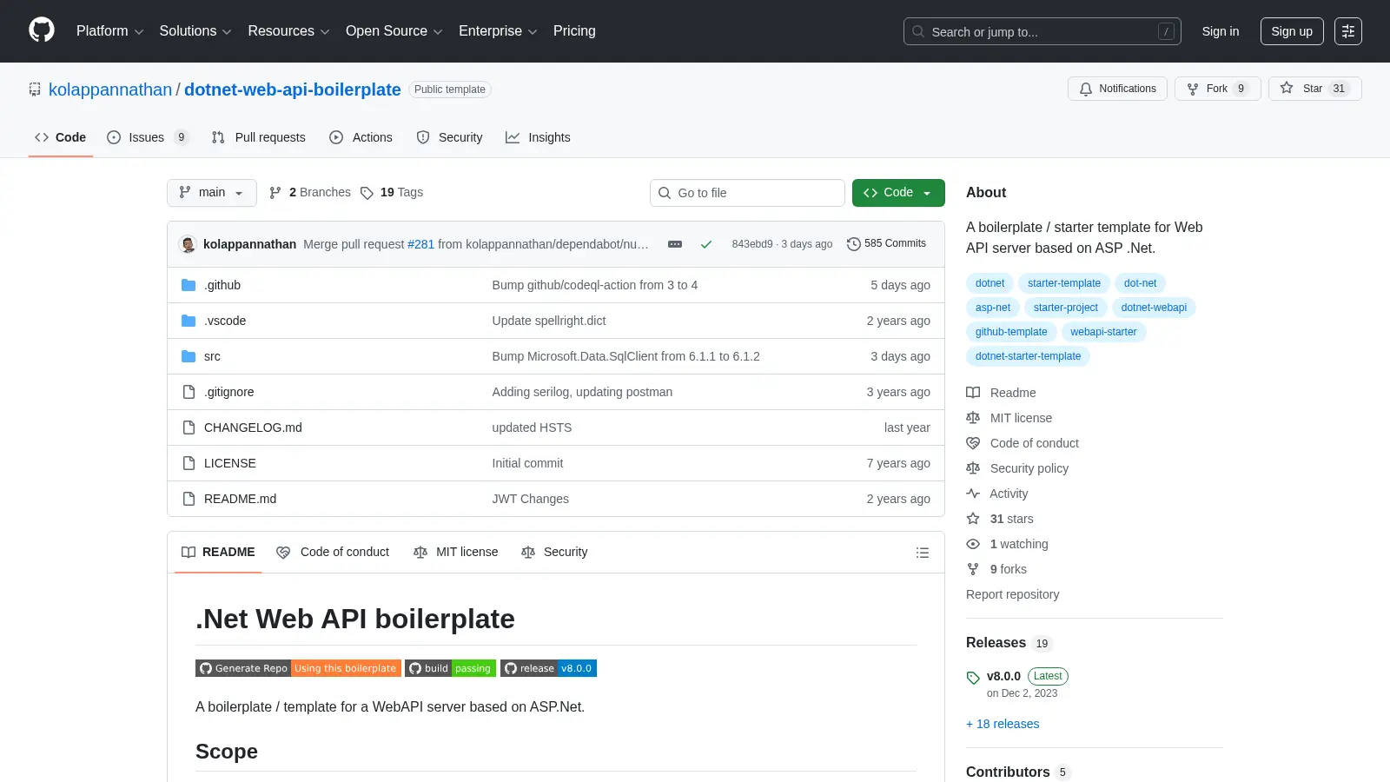The image size is (1390, 782).
Task: Click Sign in
Action: tap(1221, 31)
